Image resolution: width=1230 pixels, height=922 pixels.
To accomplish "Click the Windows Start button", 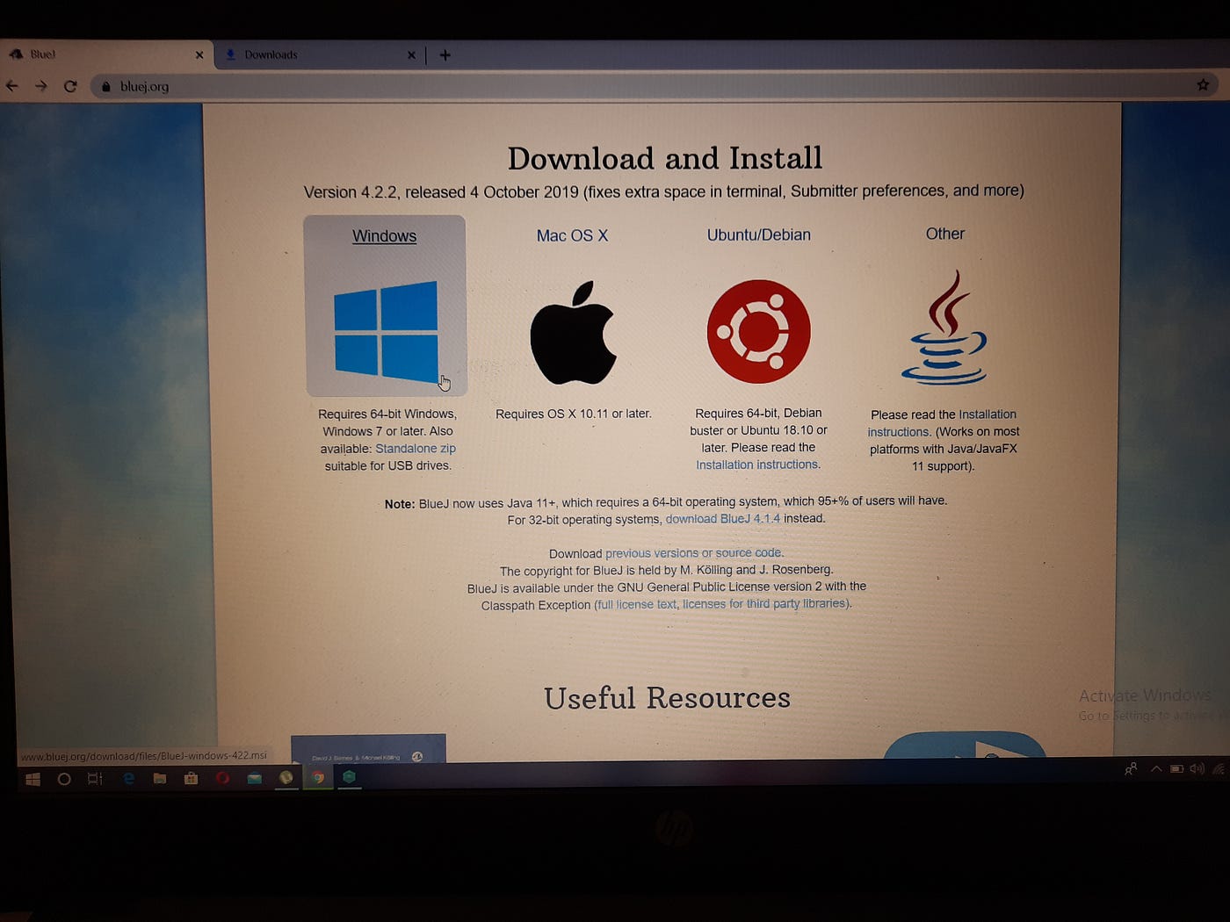I will [32, 778].
